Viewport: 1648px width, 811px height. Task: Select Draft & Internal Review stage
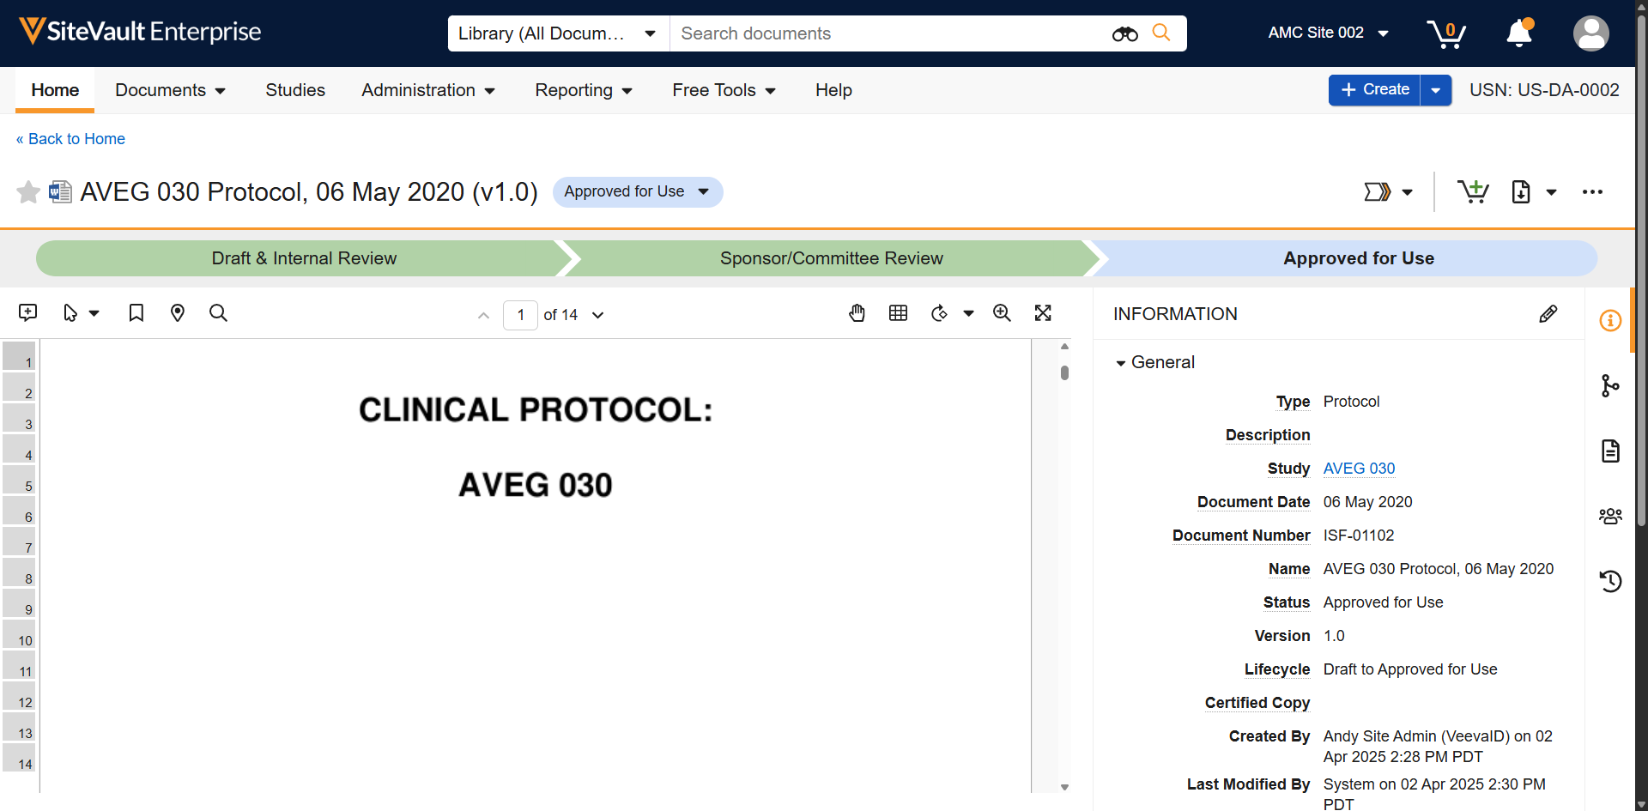click(x=304, y=258)
